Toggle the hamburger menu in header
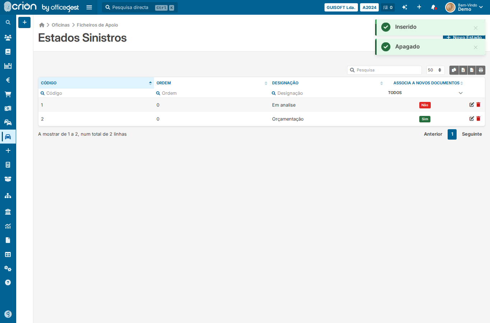Viewport: 490px width, 323px height. [x=89, y=7]
